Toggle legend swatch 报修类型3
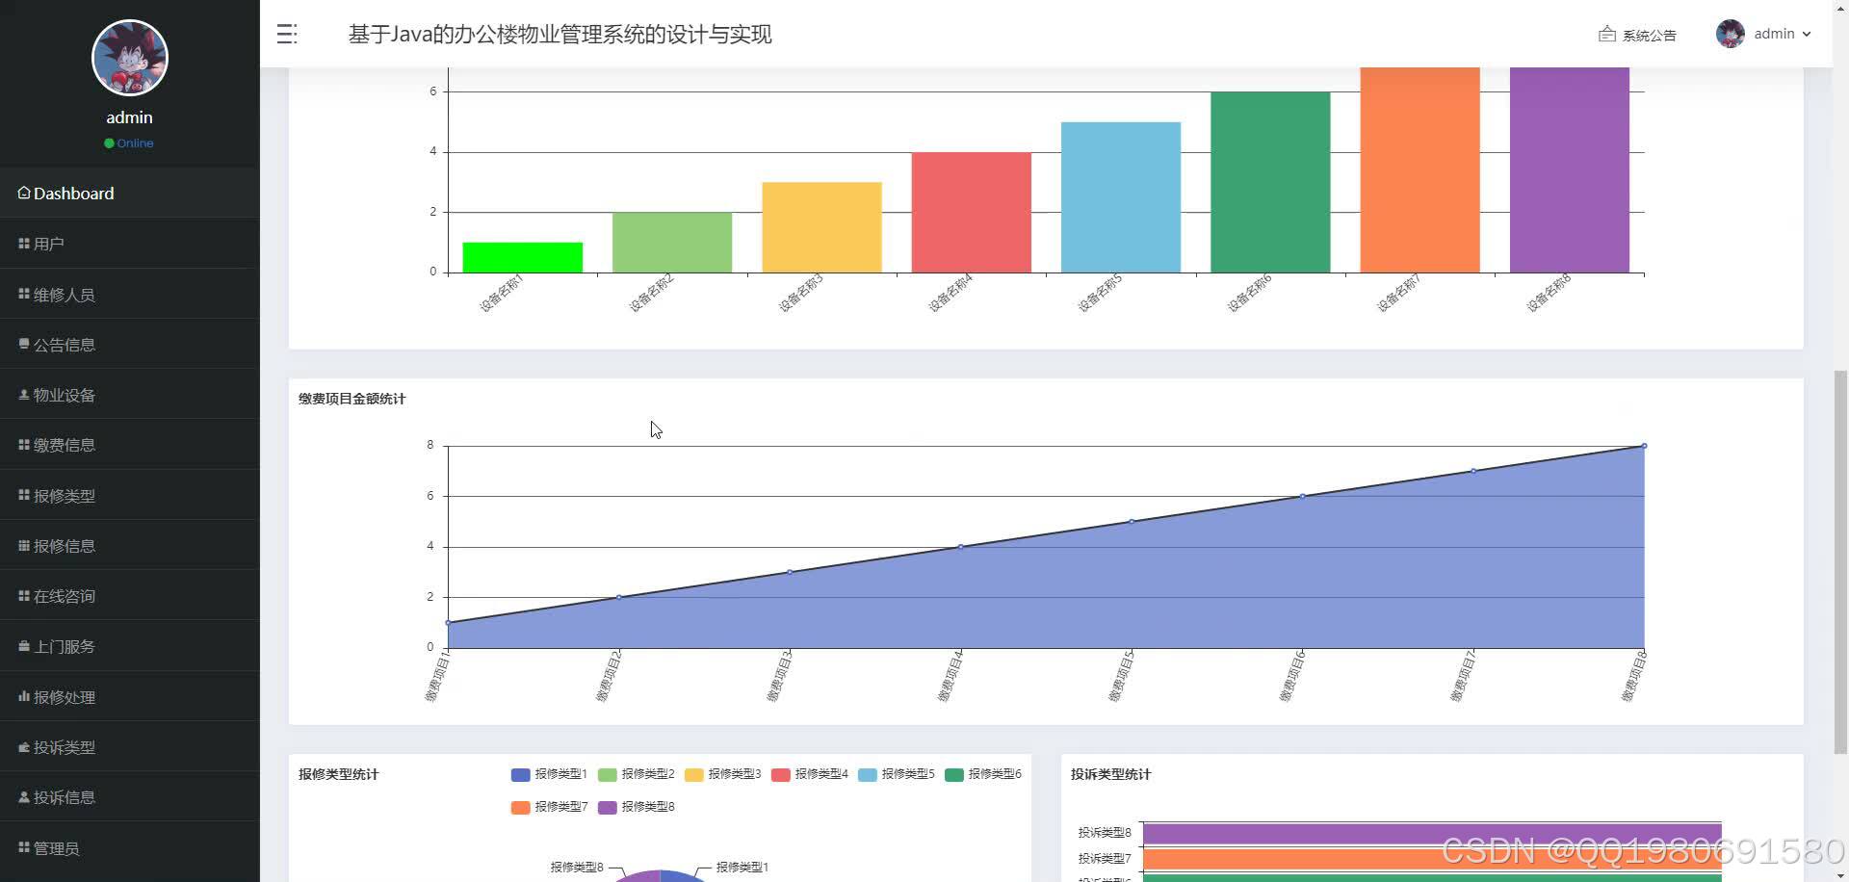The height and width of the screenshot is (882, 1849). (693, 774)
